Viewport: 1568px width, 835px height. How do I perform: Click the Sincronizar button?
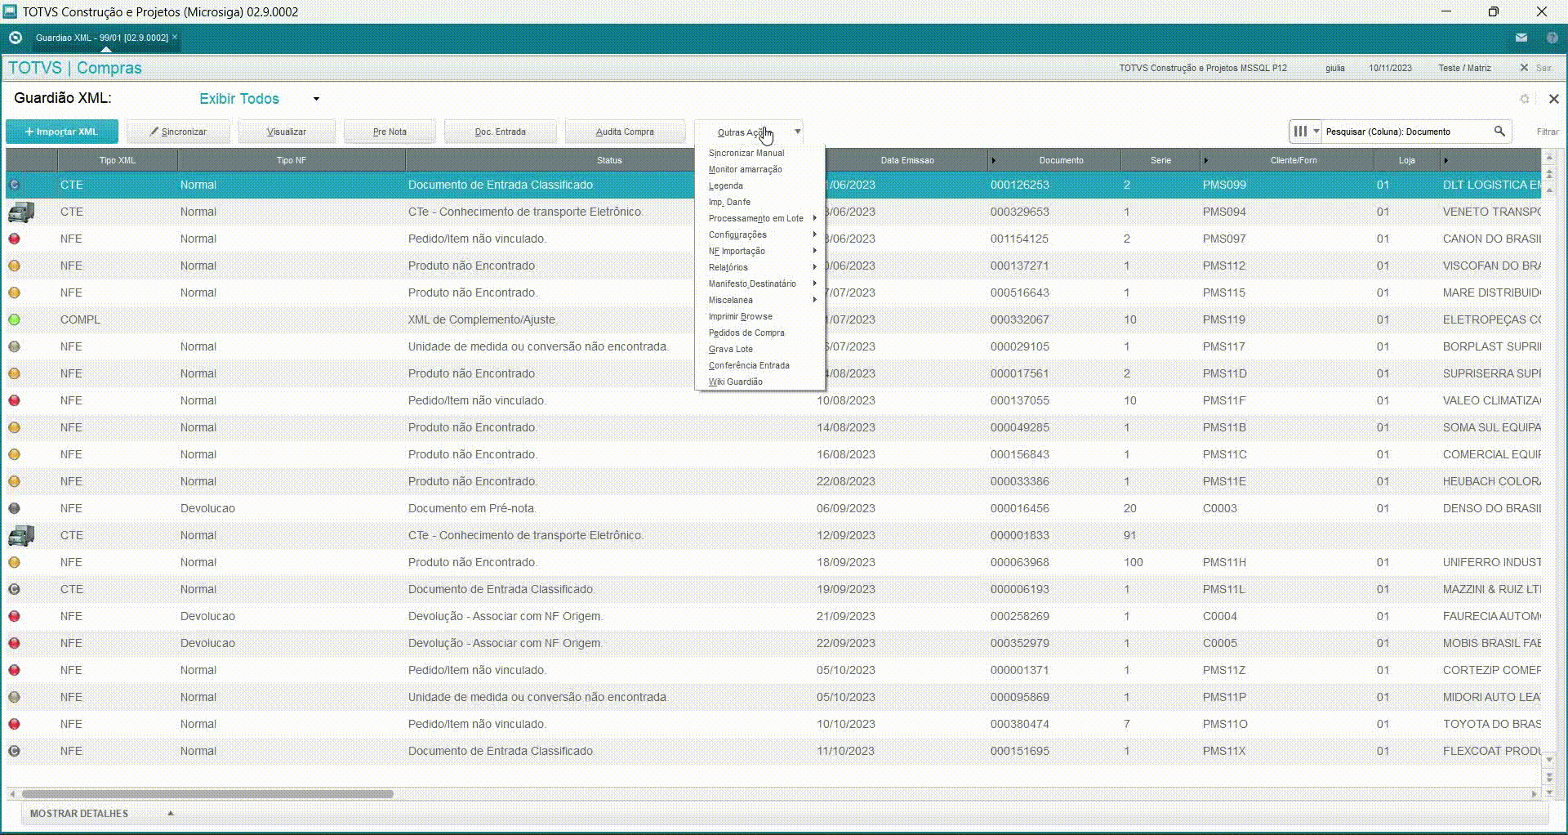click(178, 132)
